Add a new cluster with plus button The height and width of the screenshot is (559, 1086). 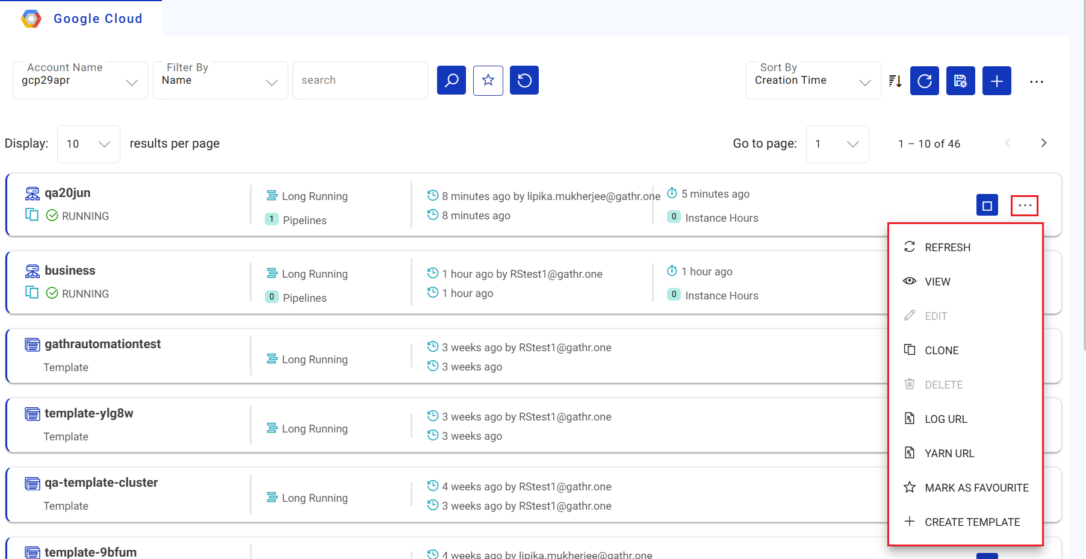pos(996,81)
